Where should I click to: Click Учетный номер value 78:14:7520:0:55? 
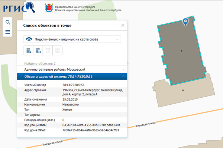[73, 85]
